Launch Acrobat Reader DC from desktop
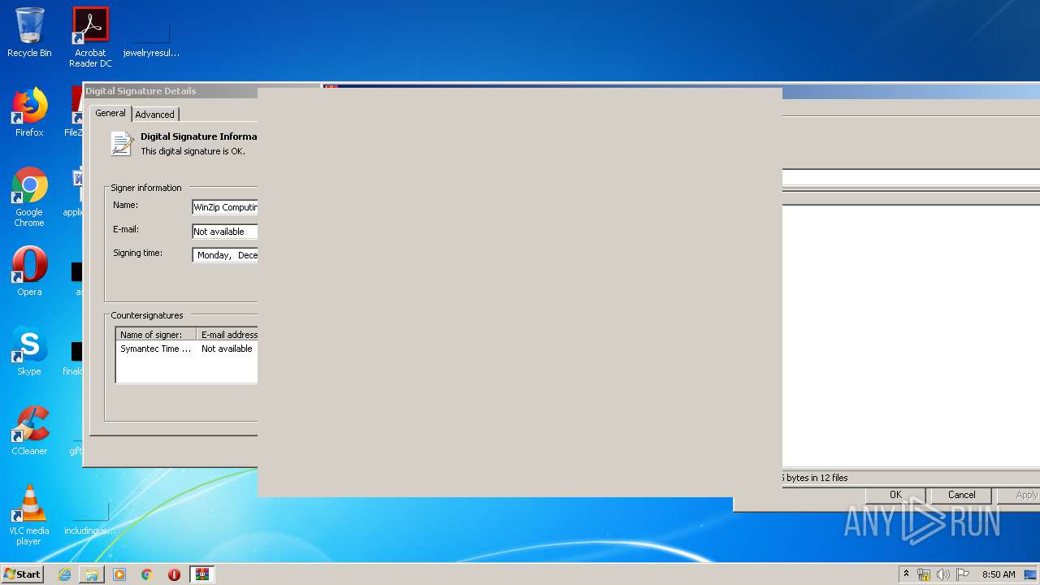The width and height of the screenshot is (1040, 585). click(90, 37)
